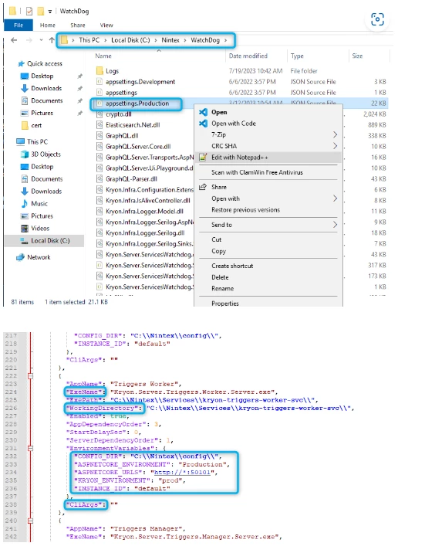Choose Delete in the context menu
The width and height of the screenshot is (425, 553).
pyautogui.click(x=220, y=277)
